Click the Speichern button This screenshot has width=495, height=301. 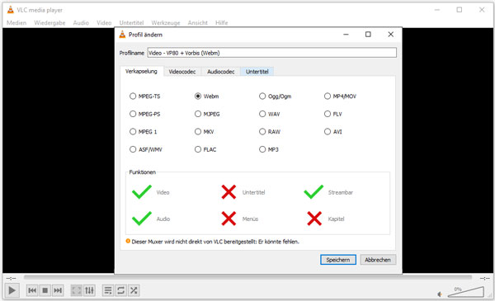tap(338, 260)
